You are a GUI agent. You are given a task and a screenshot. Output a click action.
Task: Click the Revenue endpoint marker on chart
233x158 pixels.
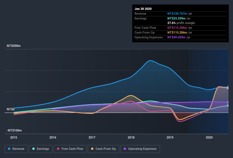pyautogui.click(x=228, y=87)
